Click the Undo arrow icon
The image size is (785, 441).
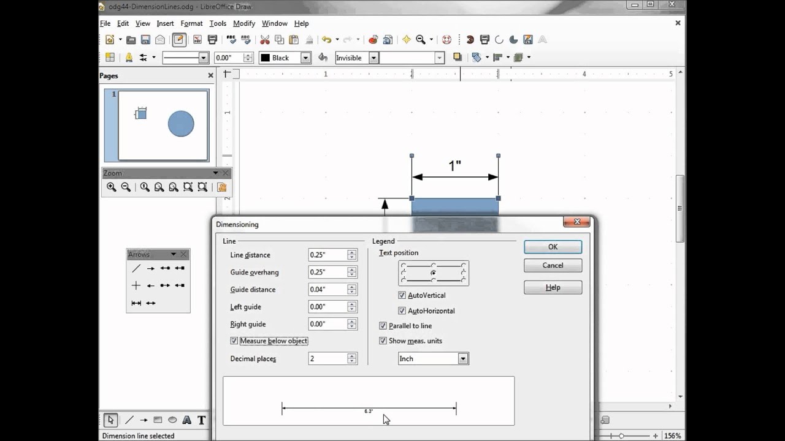326,40
